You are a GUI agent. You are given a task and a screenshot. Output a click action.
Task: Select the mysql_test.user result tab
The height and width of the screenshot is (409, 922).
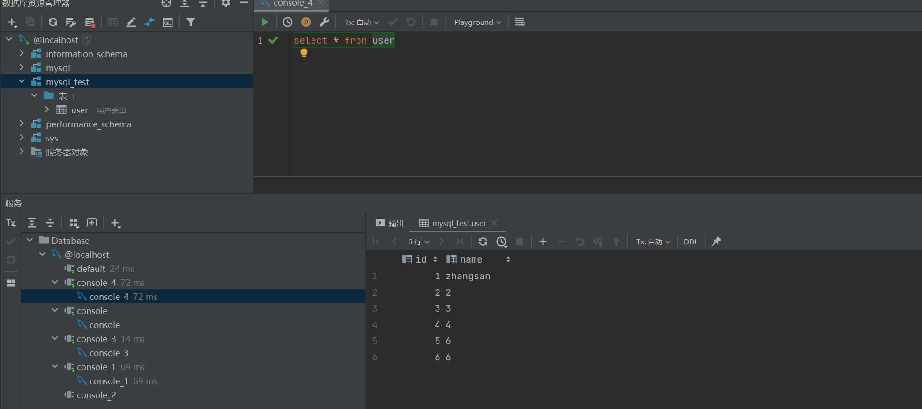coord(458,223)
